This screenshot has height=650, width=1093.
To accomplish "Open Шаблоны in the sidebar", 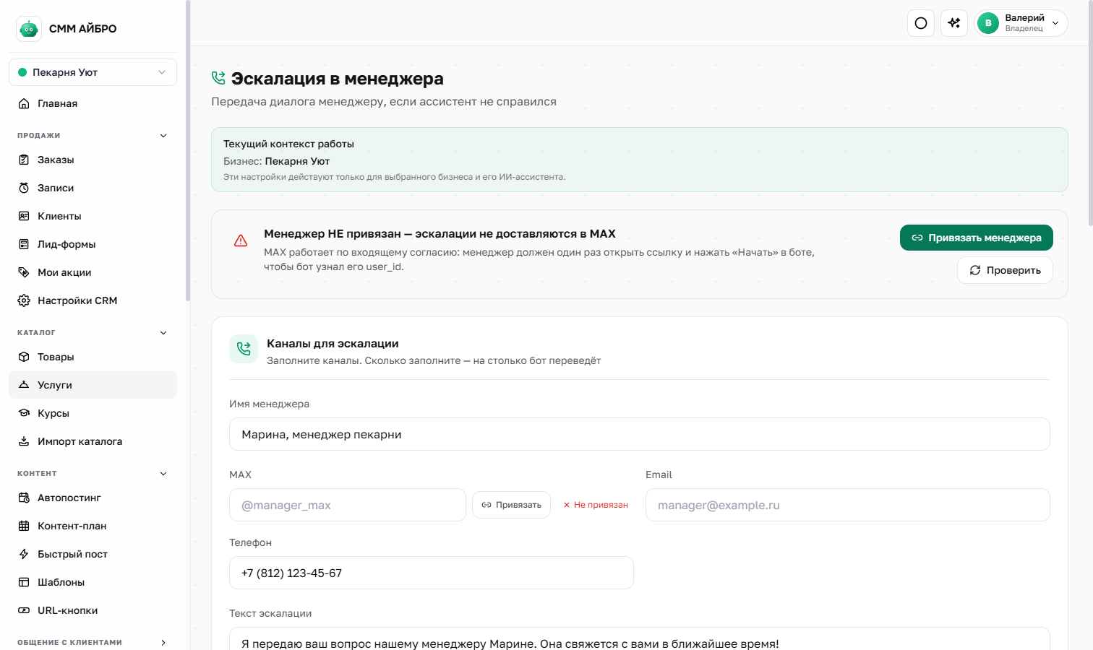I will (x=93, y=582).
